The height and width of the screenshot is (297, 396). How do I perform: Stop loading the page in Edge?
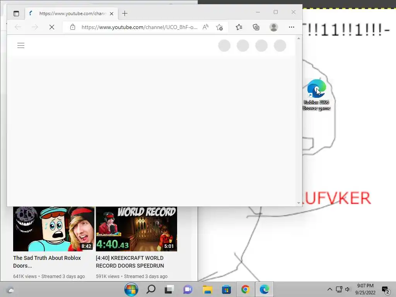52,27
